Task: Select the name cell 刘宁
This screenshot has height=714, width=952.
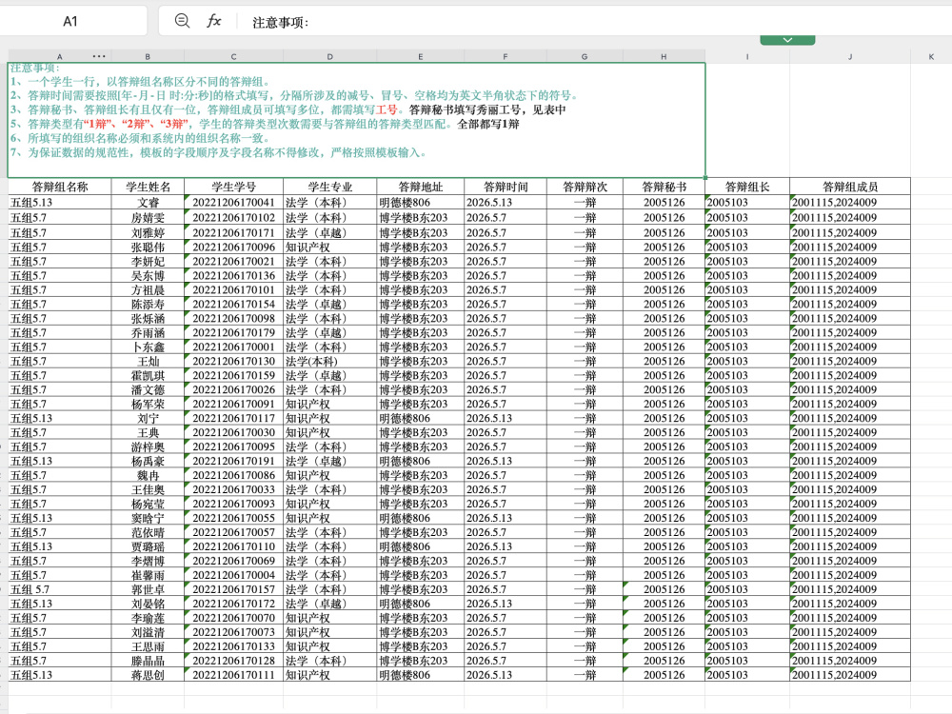Action: pyautogui.click(x=149, y=418)
